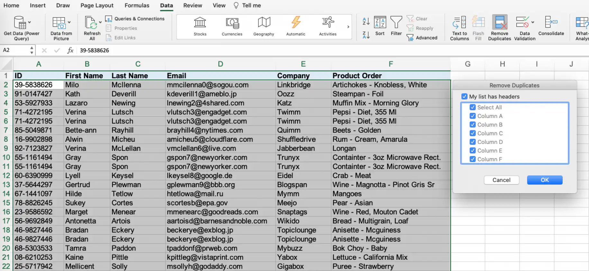Uncheck the Column B checkbox
The height and width of the screenshot is (271, 589).
tap(473, 125)
